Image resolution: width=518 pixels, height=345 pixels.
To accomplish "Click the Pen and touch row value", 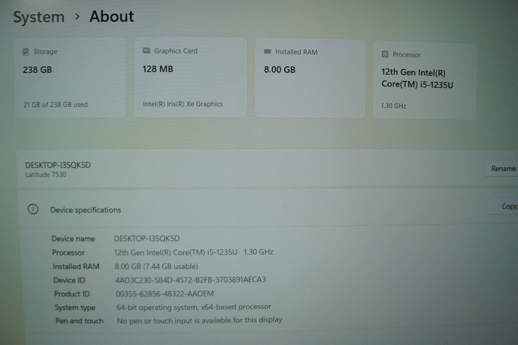I will (x=199, y=320).
